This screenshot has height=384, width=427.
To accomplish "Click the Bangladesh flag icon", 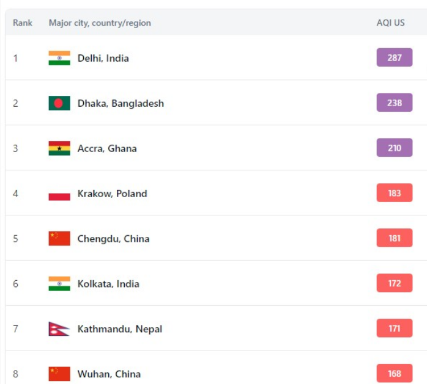I will (x=59, y=103).
